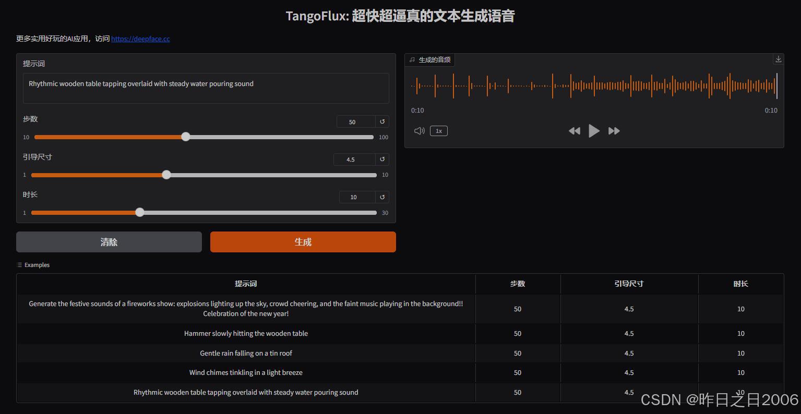Image resolution: width=801 pixels, height=414 pixels.
Task: Click the orange 生成 button
Action: click(x=303, y=242)
